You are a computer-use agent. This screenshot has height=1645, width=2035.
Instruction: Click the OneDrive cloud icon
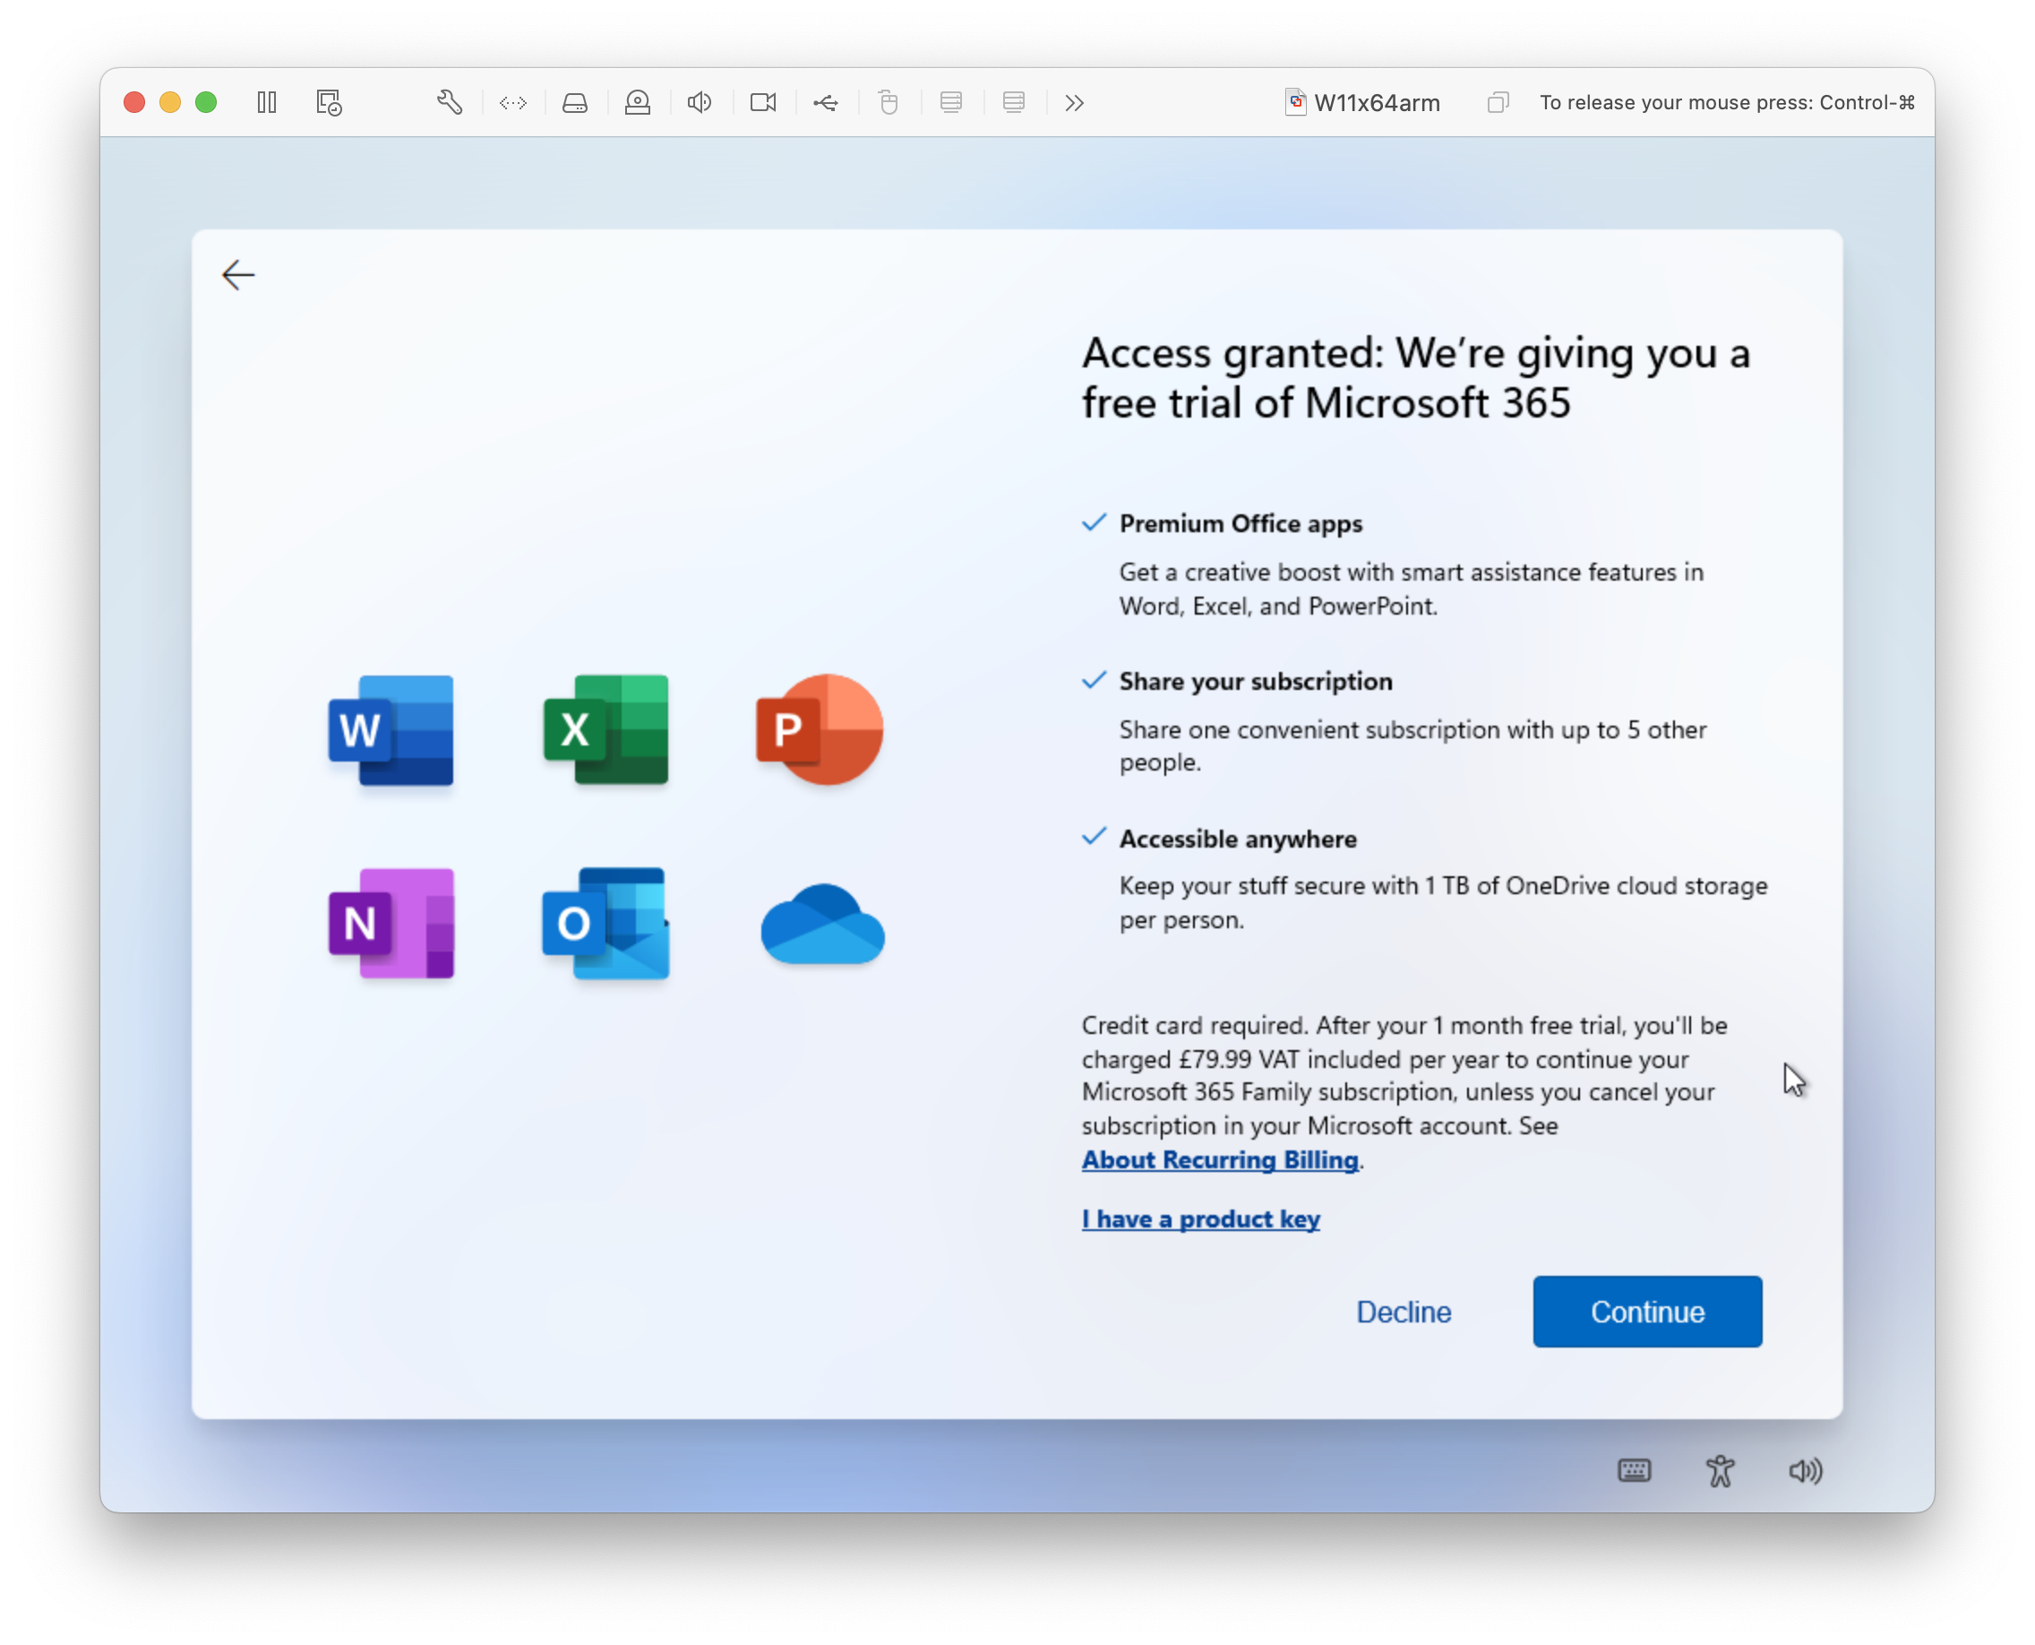tap(820, 924)
